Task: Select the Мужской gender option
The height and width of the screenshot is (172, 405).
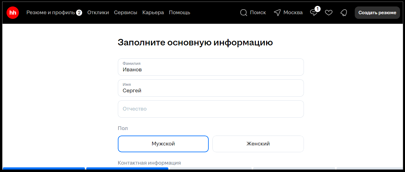Action: [163, 144]
